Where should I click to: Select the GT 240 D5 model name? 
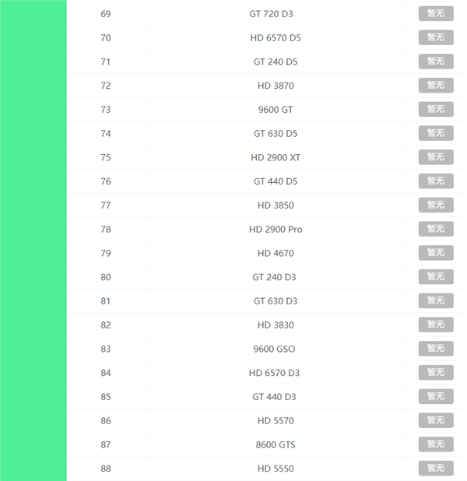pos(276,61)
